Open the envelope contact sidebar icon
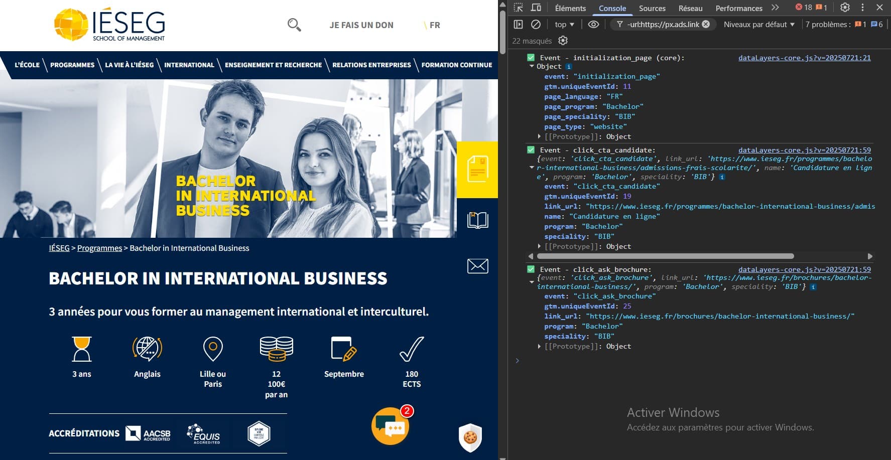This screenshot has width=891, height=460. [477, 266]
